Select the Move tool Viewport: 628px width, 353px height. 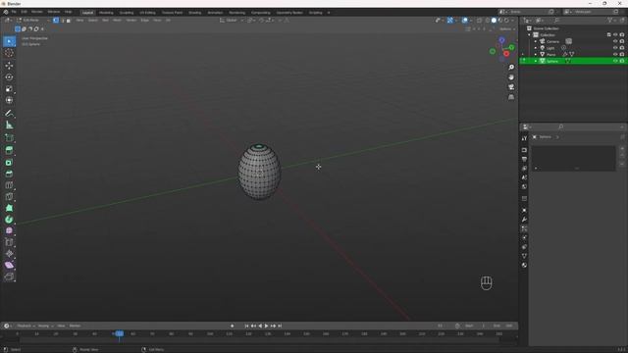9,66
